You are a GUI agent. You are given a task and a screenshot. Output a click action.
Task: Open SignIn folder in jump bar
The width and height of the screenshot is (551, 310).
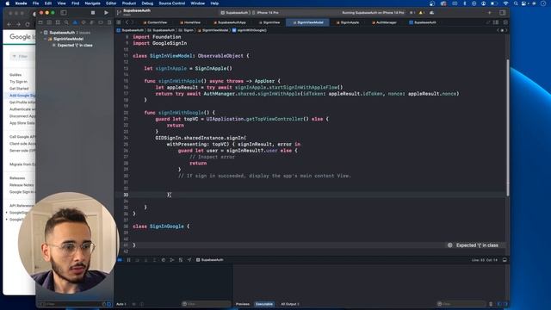click(x=186, y=30)
